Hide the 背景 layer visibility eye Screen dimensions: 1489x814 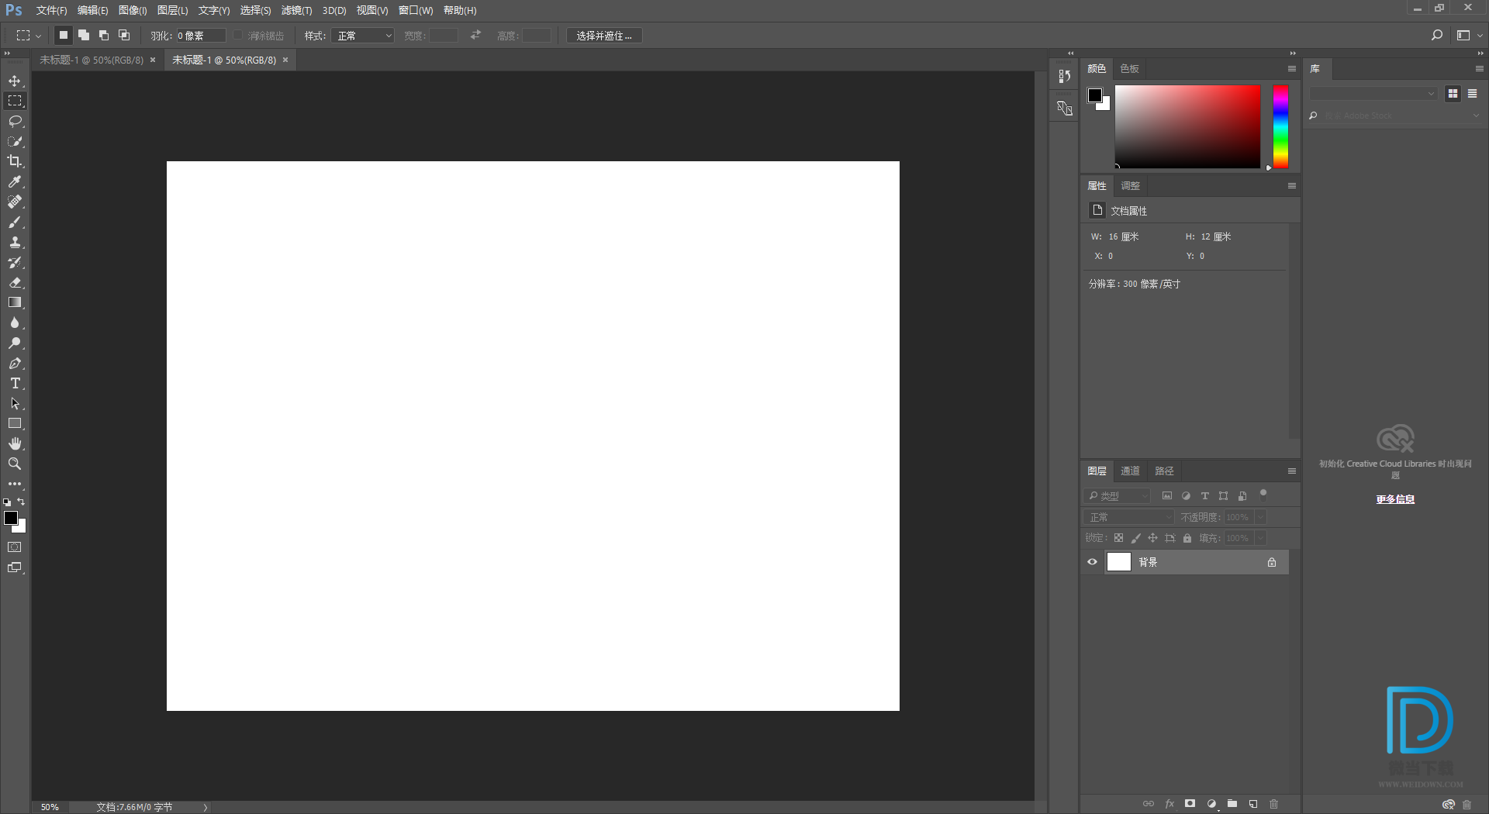click(x=1092, y=562)
